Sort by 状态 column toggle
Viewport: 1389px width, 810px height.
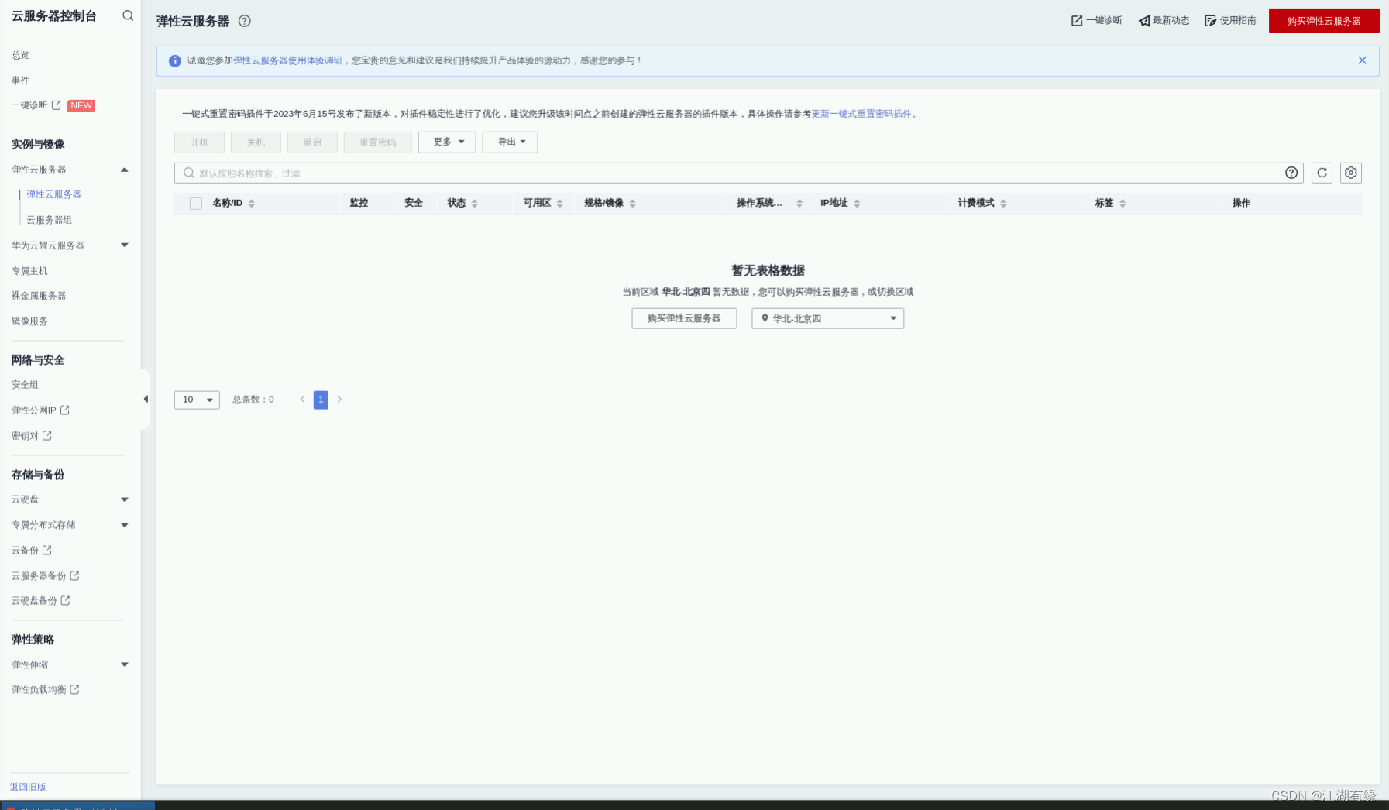click(x=475, y=202)
